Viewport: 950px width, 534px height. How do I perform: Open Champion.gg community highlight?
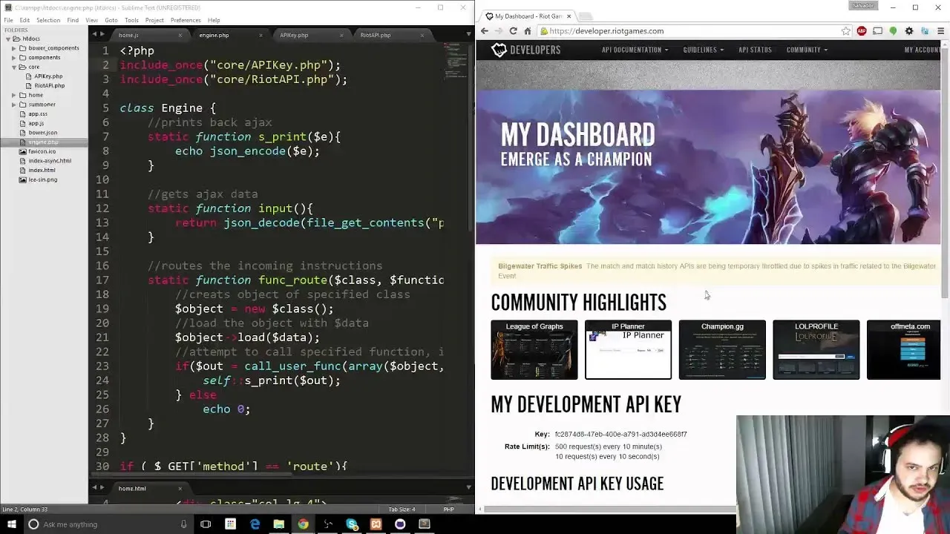[x=722, y=350]
